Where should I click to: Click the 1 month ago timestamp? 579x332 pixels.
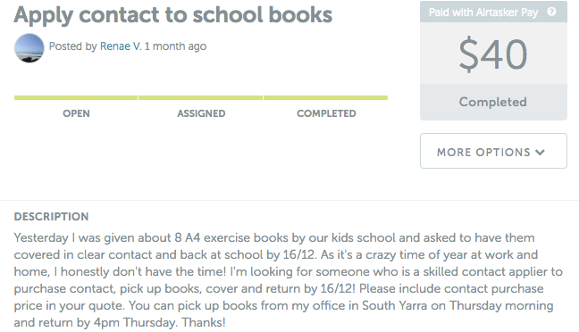[175, 46]
